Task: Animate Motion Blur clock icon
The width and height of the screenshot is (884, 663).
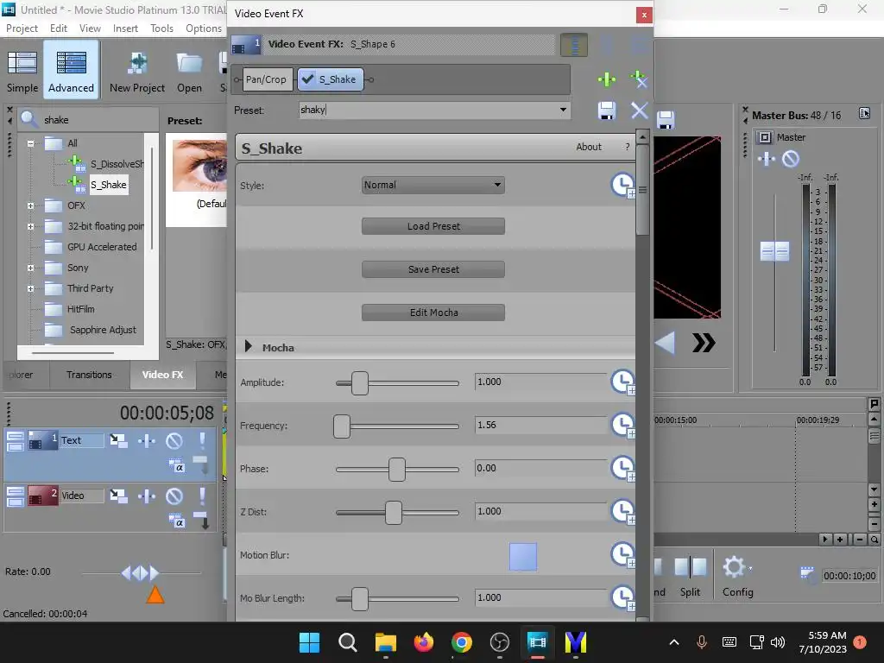Action: 623,555
